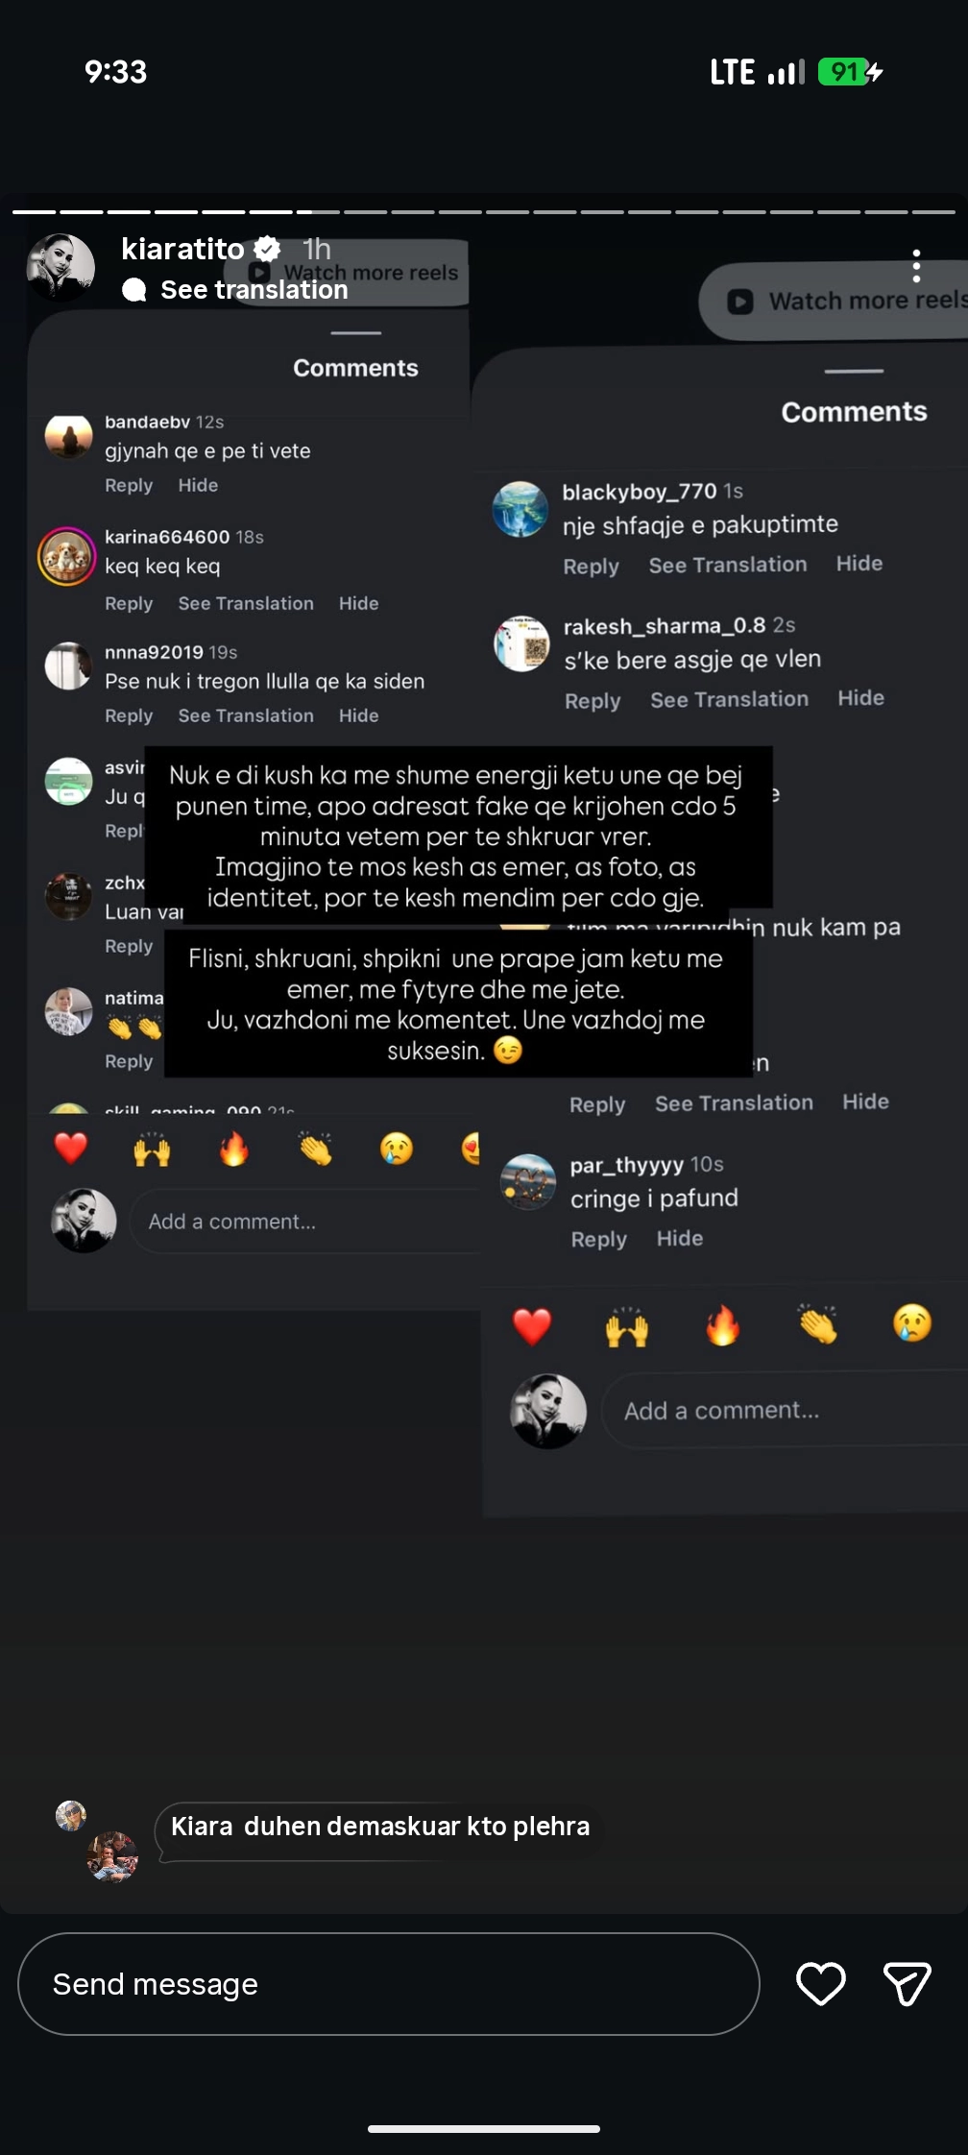See Translation for nnna92019 comment
The width and height of the screenshot is (968, 2155).
[x=246, y=715]
